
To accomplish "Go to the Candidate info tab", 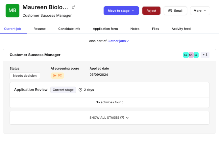I will [x=69, y=29].
